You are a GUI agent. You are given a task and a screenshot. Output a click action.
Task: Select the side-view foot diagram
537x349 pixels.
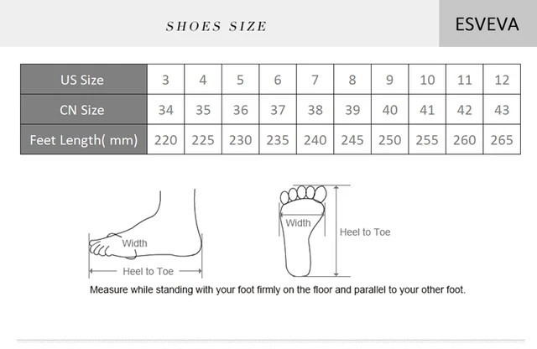coord(145,233)
